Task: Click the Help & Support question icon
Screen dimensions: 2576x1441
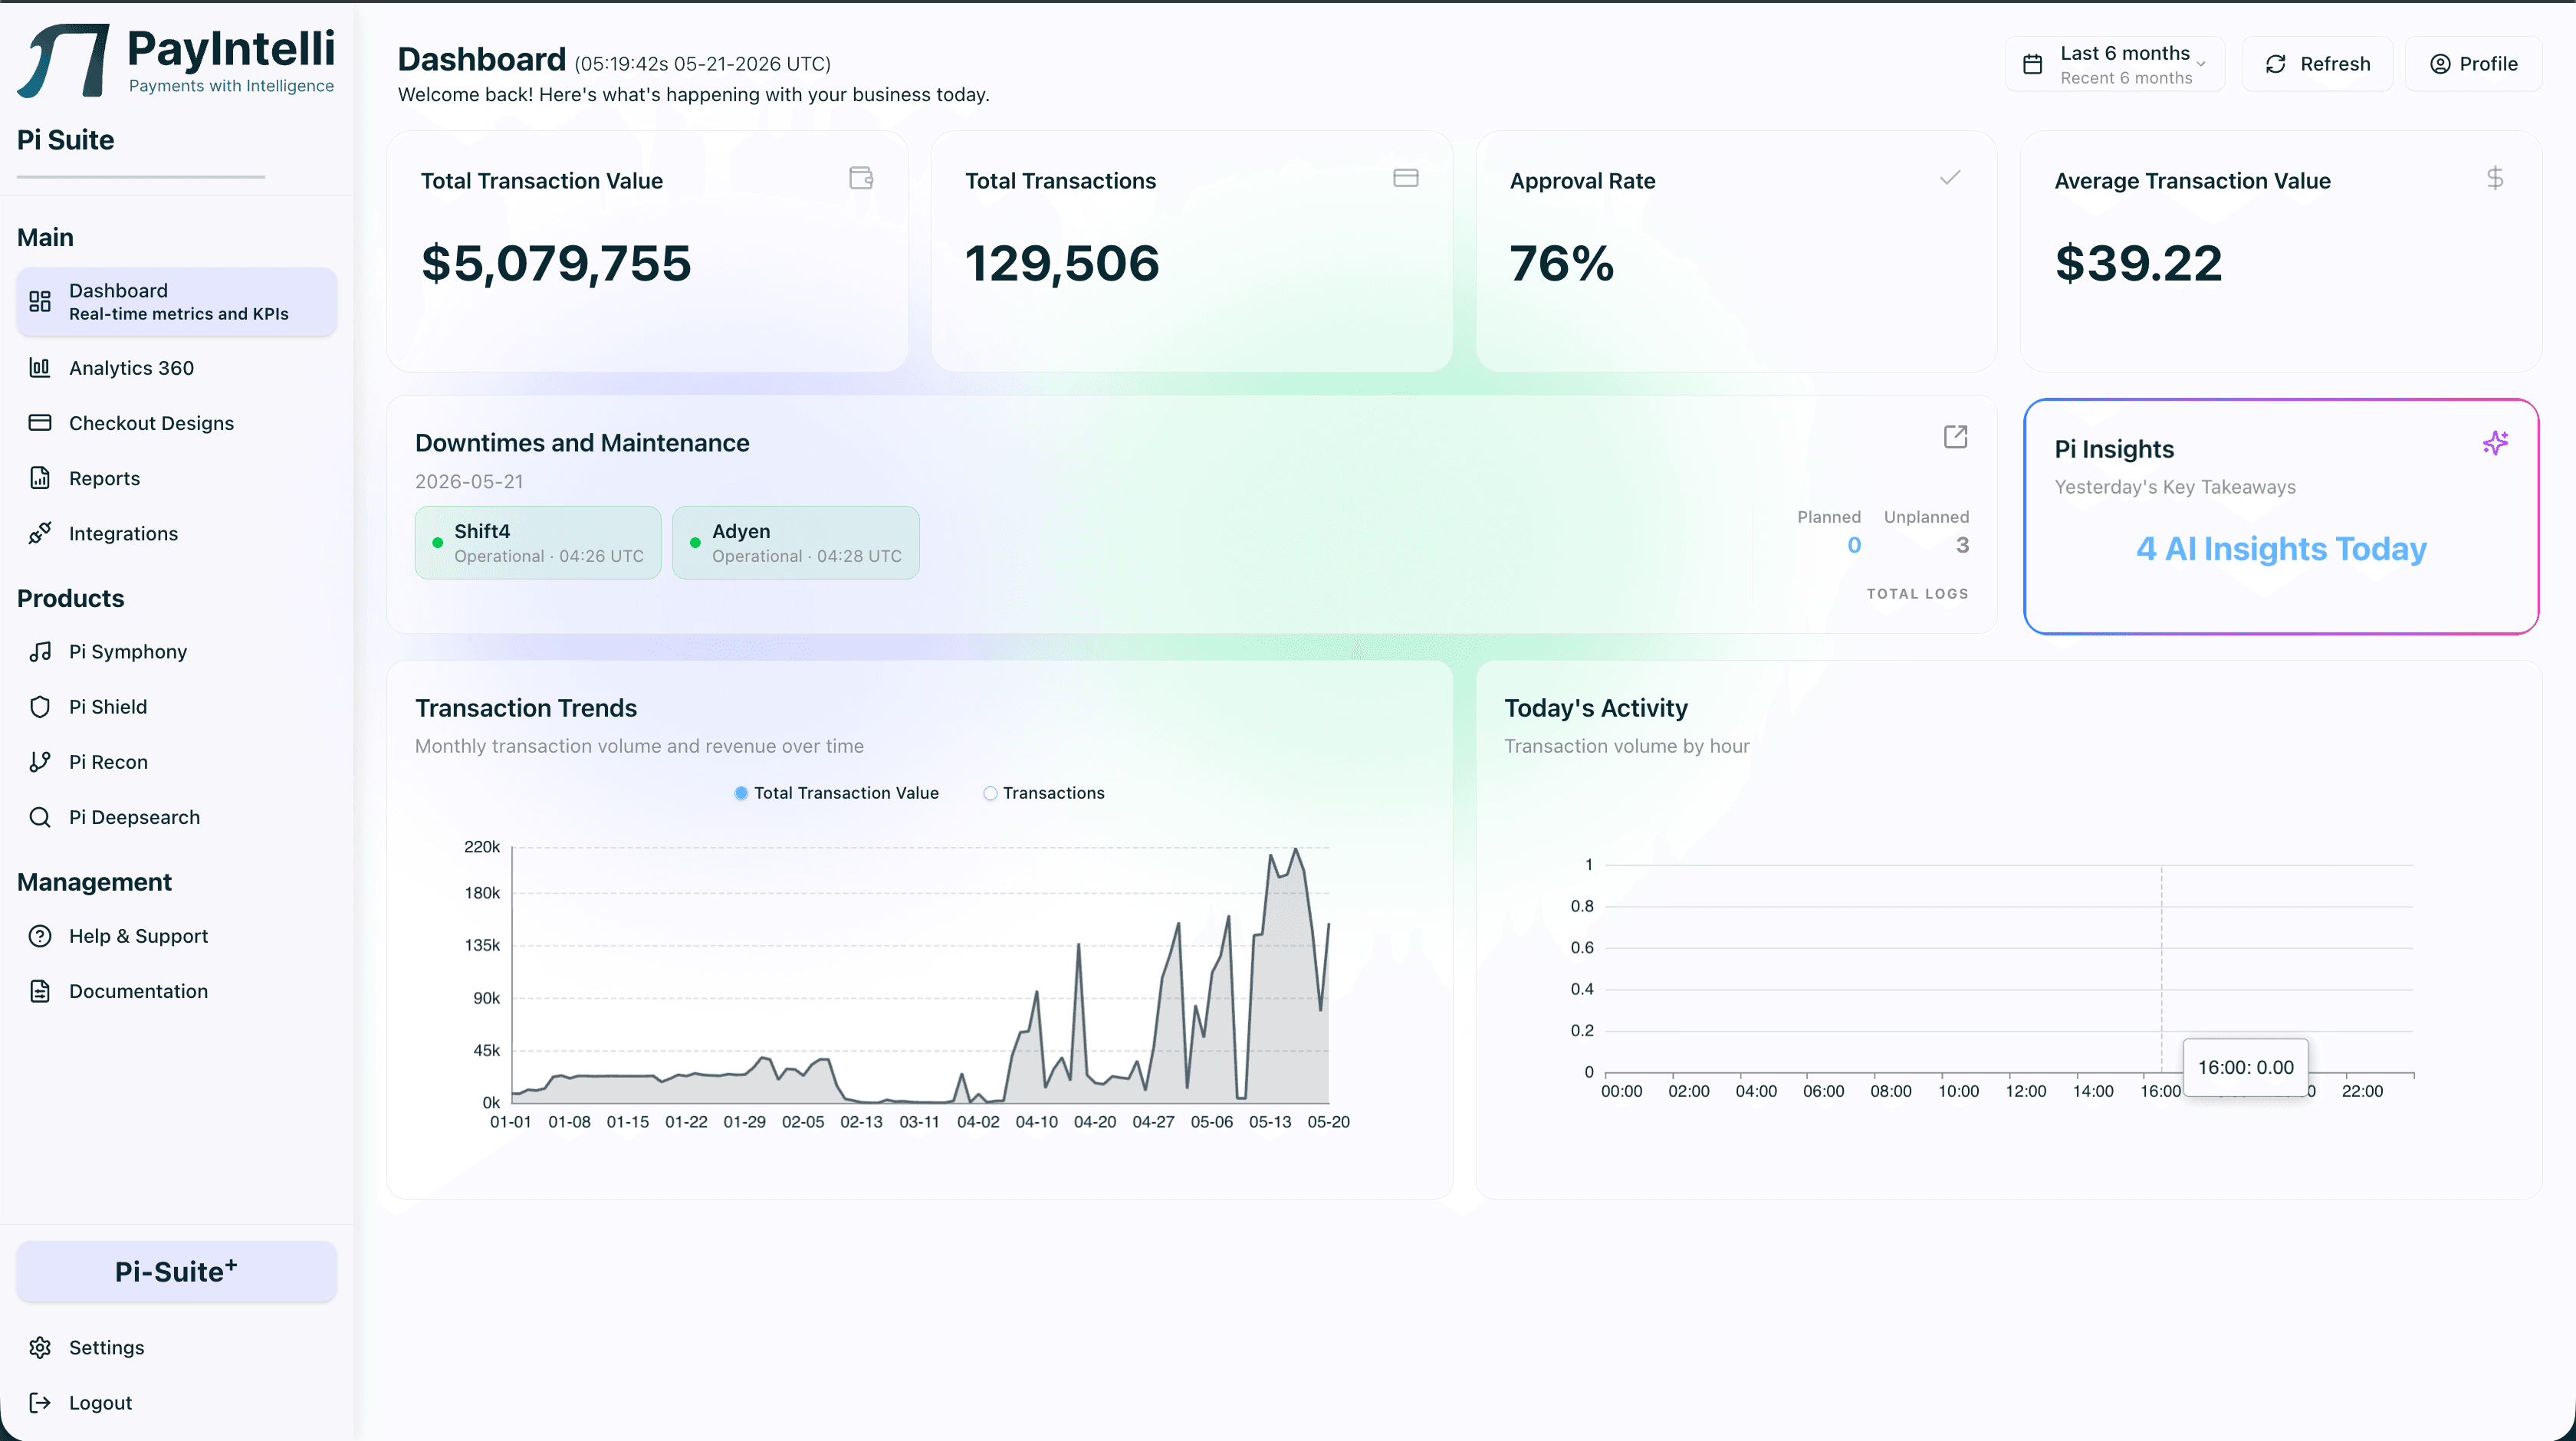Action: coord(40,936)
